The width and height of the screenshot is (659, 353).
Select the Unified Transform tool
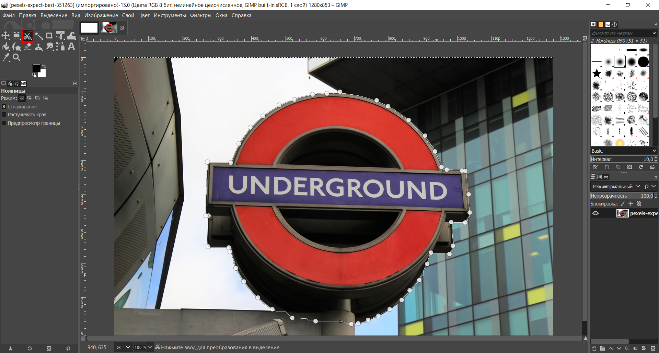click(60, 36)
